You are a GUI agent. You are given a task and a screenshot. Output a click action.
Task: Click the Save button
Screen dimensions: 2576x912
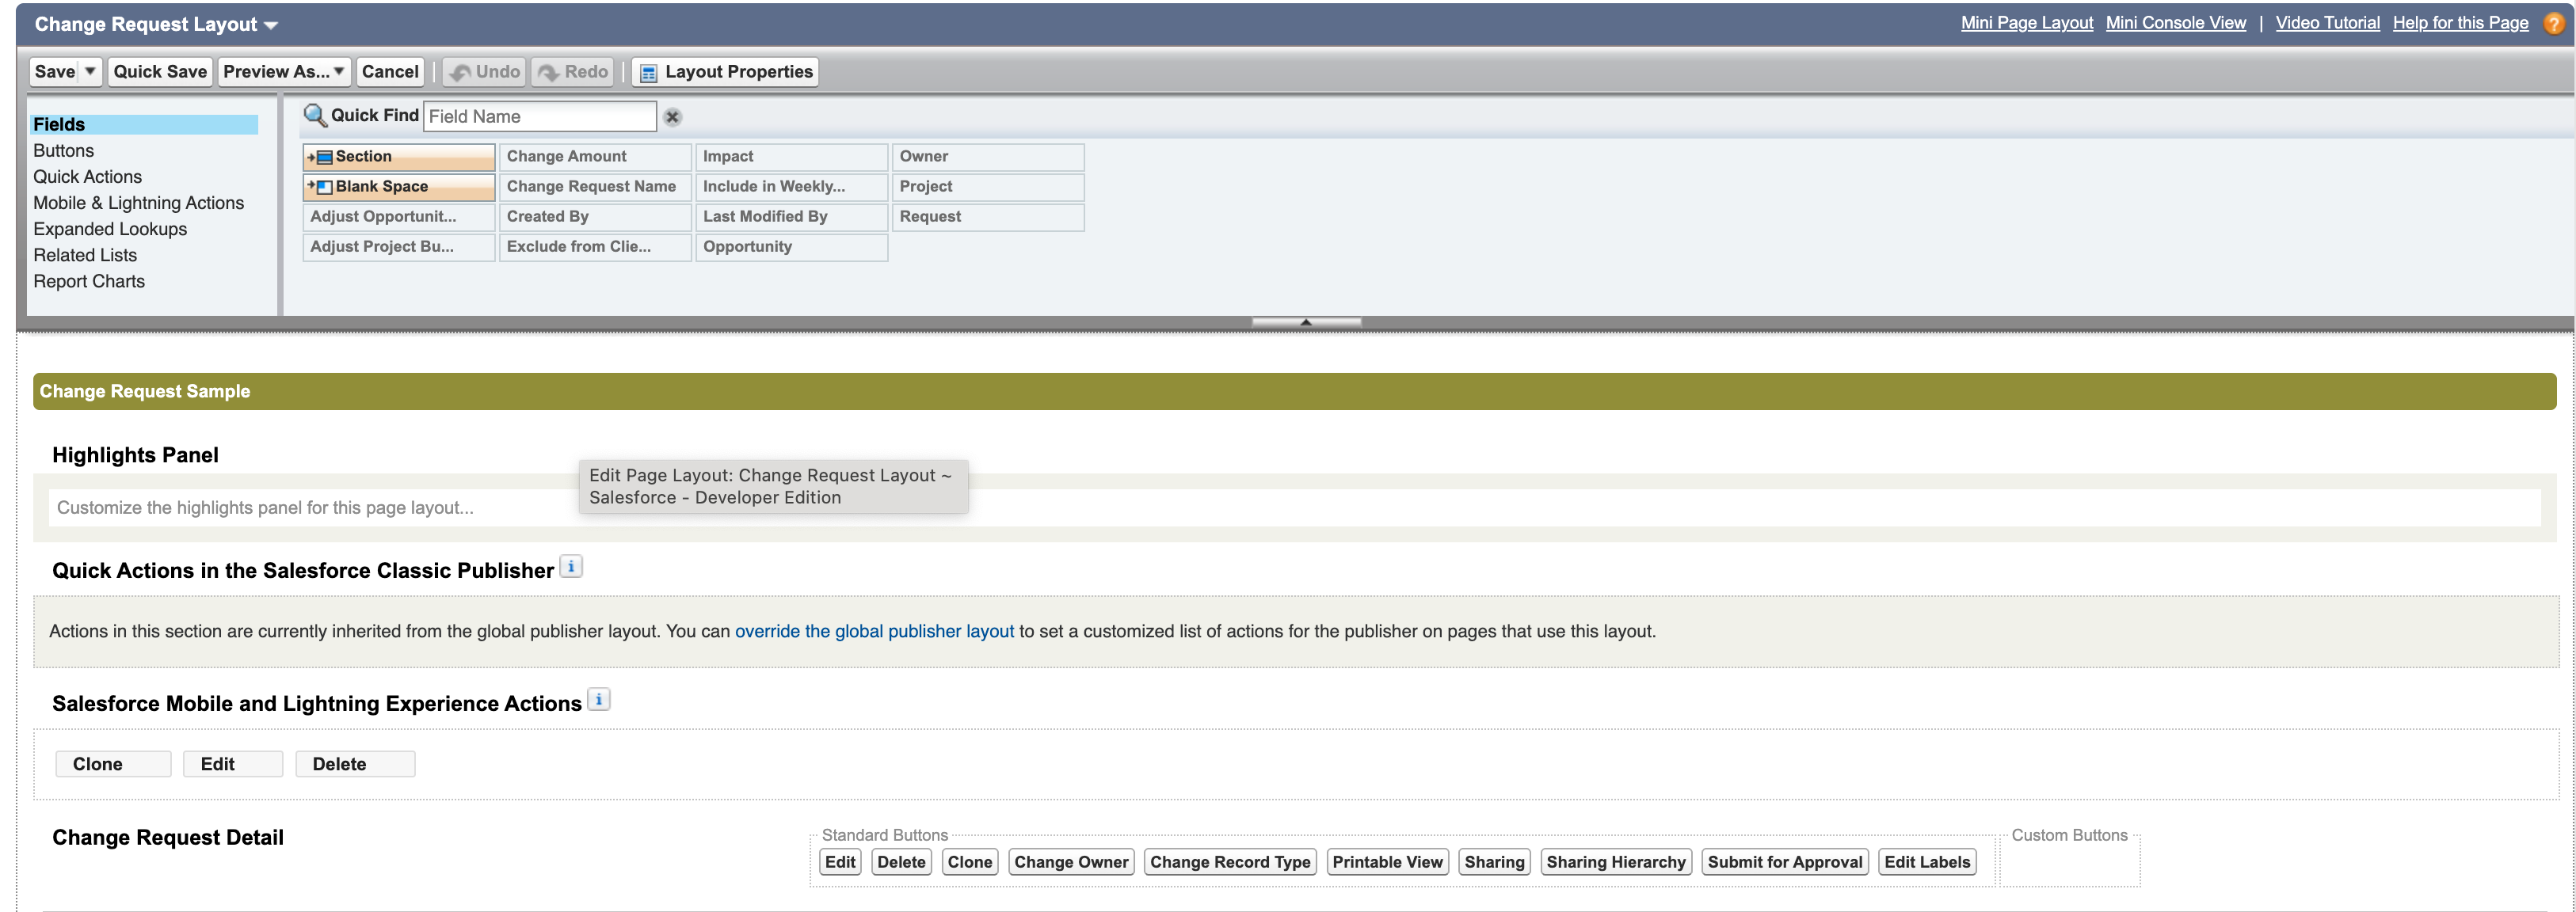point(55,72)
